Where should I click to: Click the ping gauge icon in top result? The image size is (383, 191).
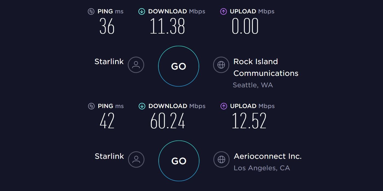pos(91,11)
